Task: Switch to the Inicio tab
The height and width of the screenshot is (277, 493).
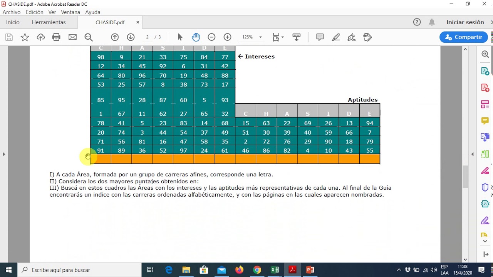Action: pyautogui.click(x=13, y=22)
